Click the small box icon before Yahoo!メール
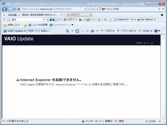This screenshot has height=125, width=167. tap(110, 20)
